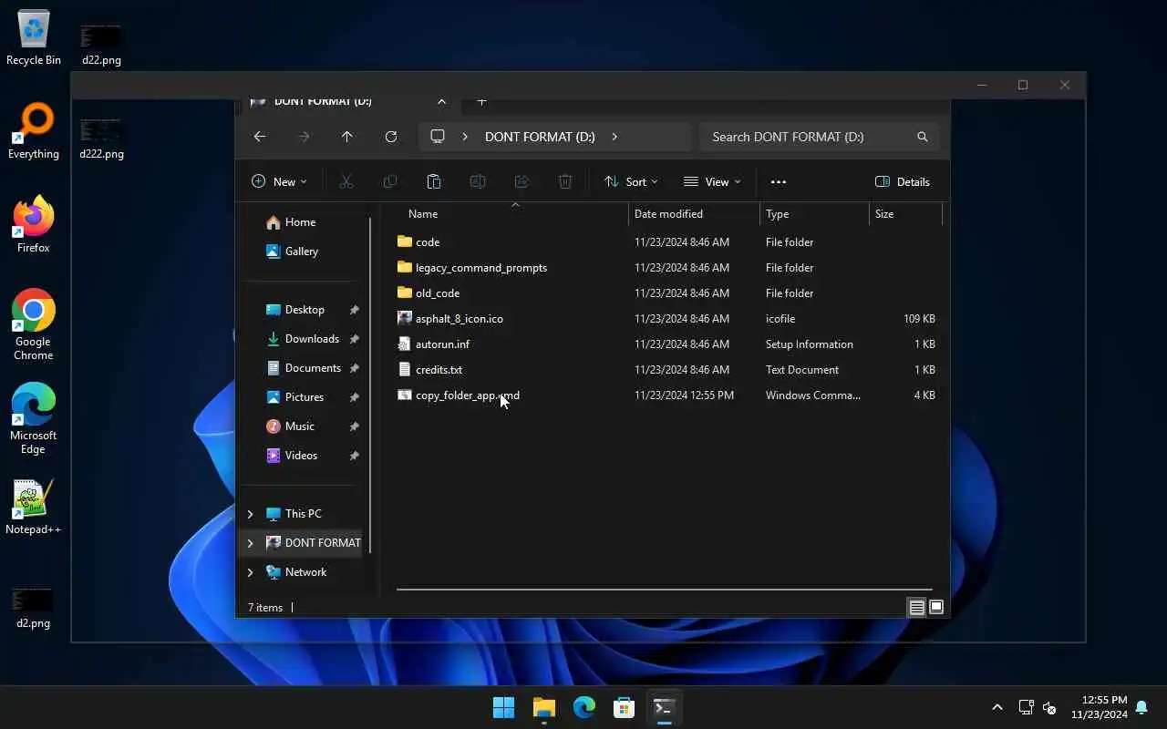
Task: Select the Google Chrome desktop shortcut
Action: [x=34, y=325]
